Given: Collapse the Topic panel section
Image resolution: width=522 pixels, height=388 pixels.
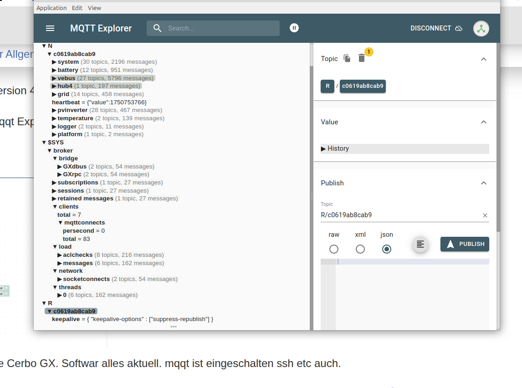Looking at the screenshot, I should point(484,59).
